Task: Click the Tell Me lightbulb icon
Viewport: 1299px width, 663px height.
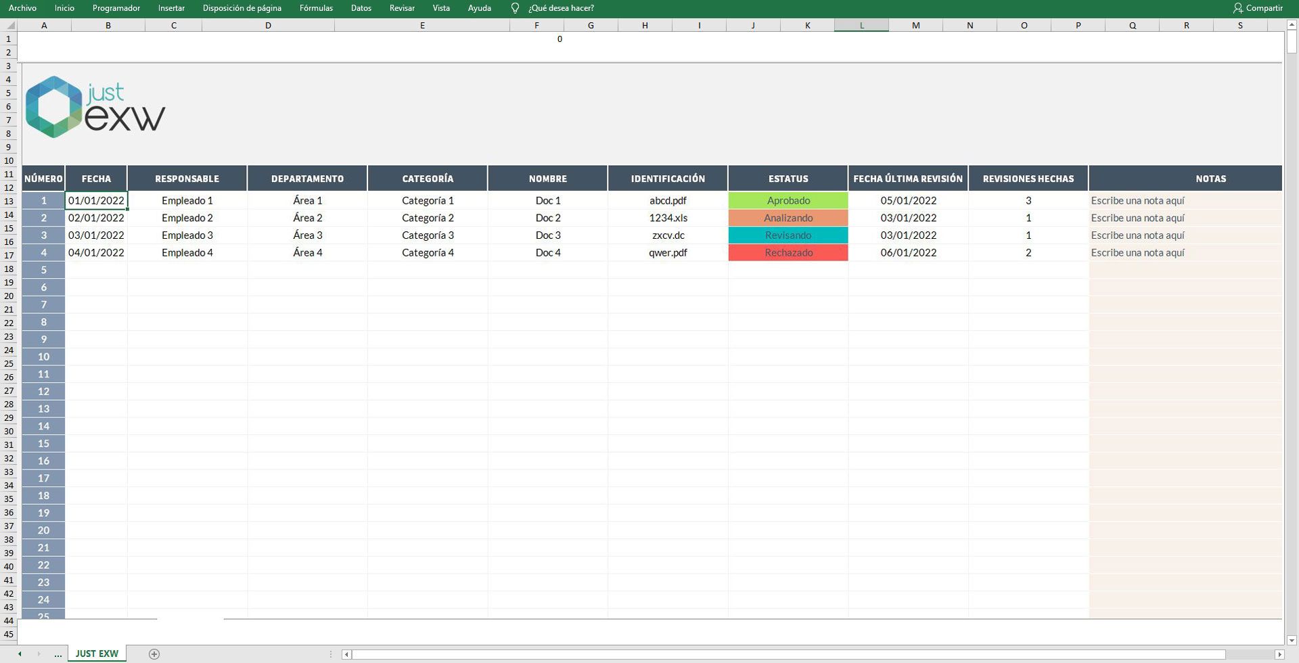Action: (515, 8)
